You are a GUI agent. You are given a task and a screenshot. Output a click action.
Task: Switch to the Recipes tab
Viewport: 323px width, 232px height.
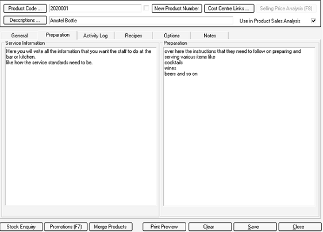tap(133, 36)
